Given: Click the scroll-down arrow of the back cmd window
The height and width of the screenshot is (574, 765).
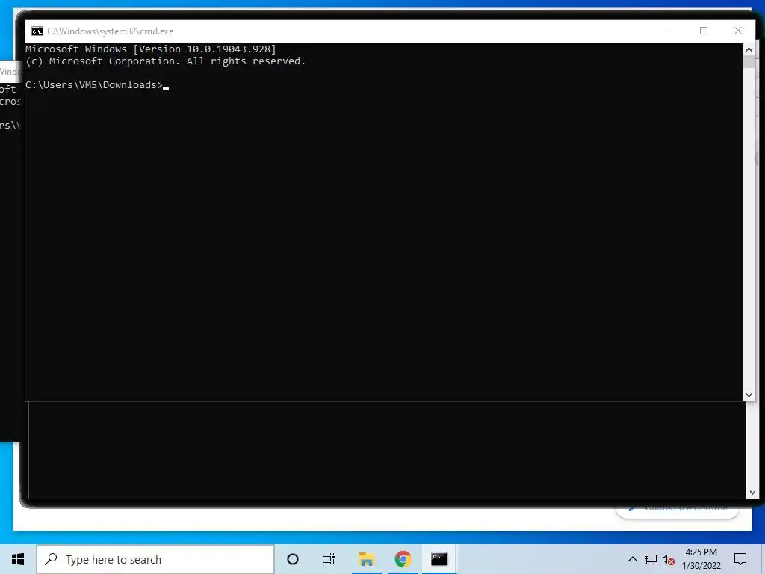Looking at the screenshot, I should tap(752, 493).
